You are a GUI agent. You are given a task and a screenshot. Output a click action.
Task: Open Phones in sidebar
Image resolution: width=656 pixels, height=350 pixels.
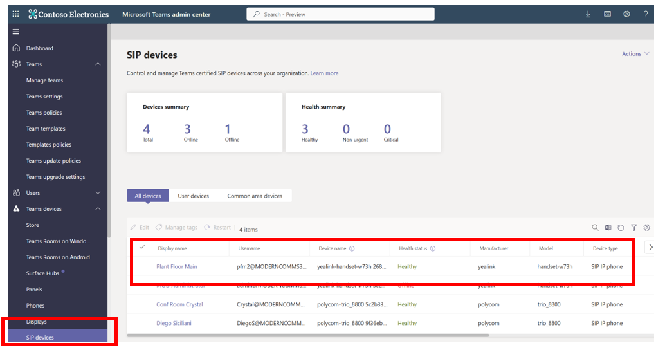pos(35,305)
